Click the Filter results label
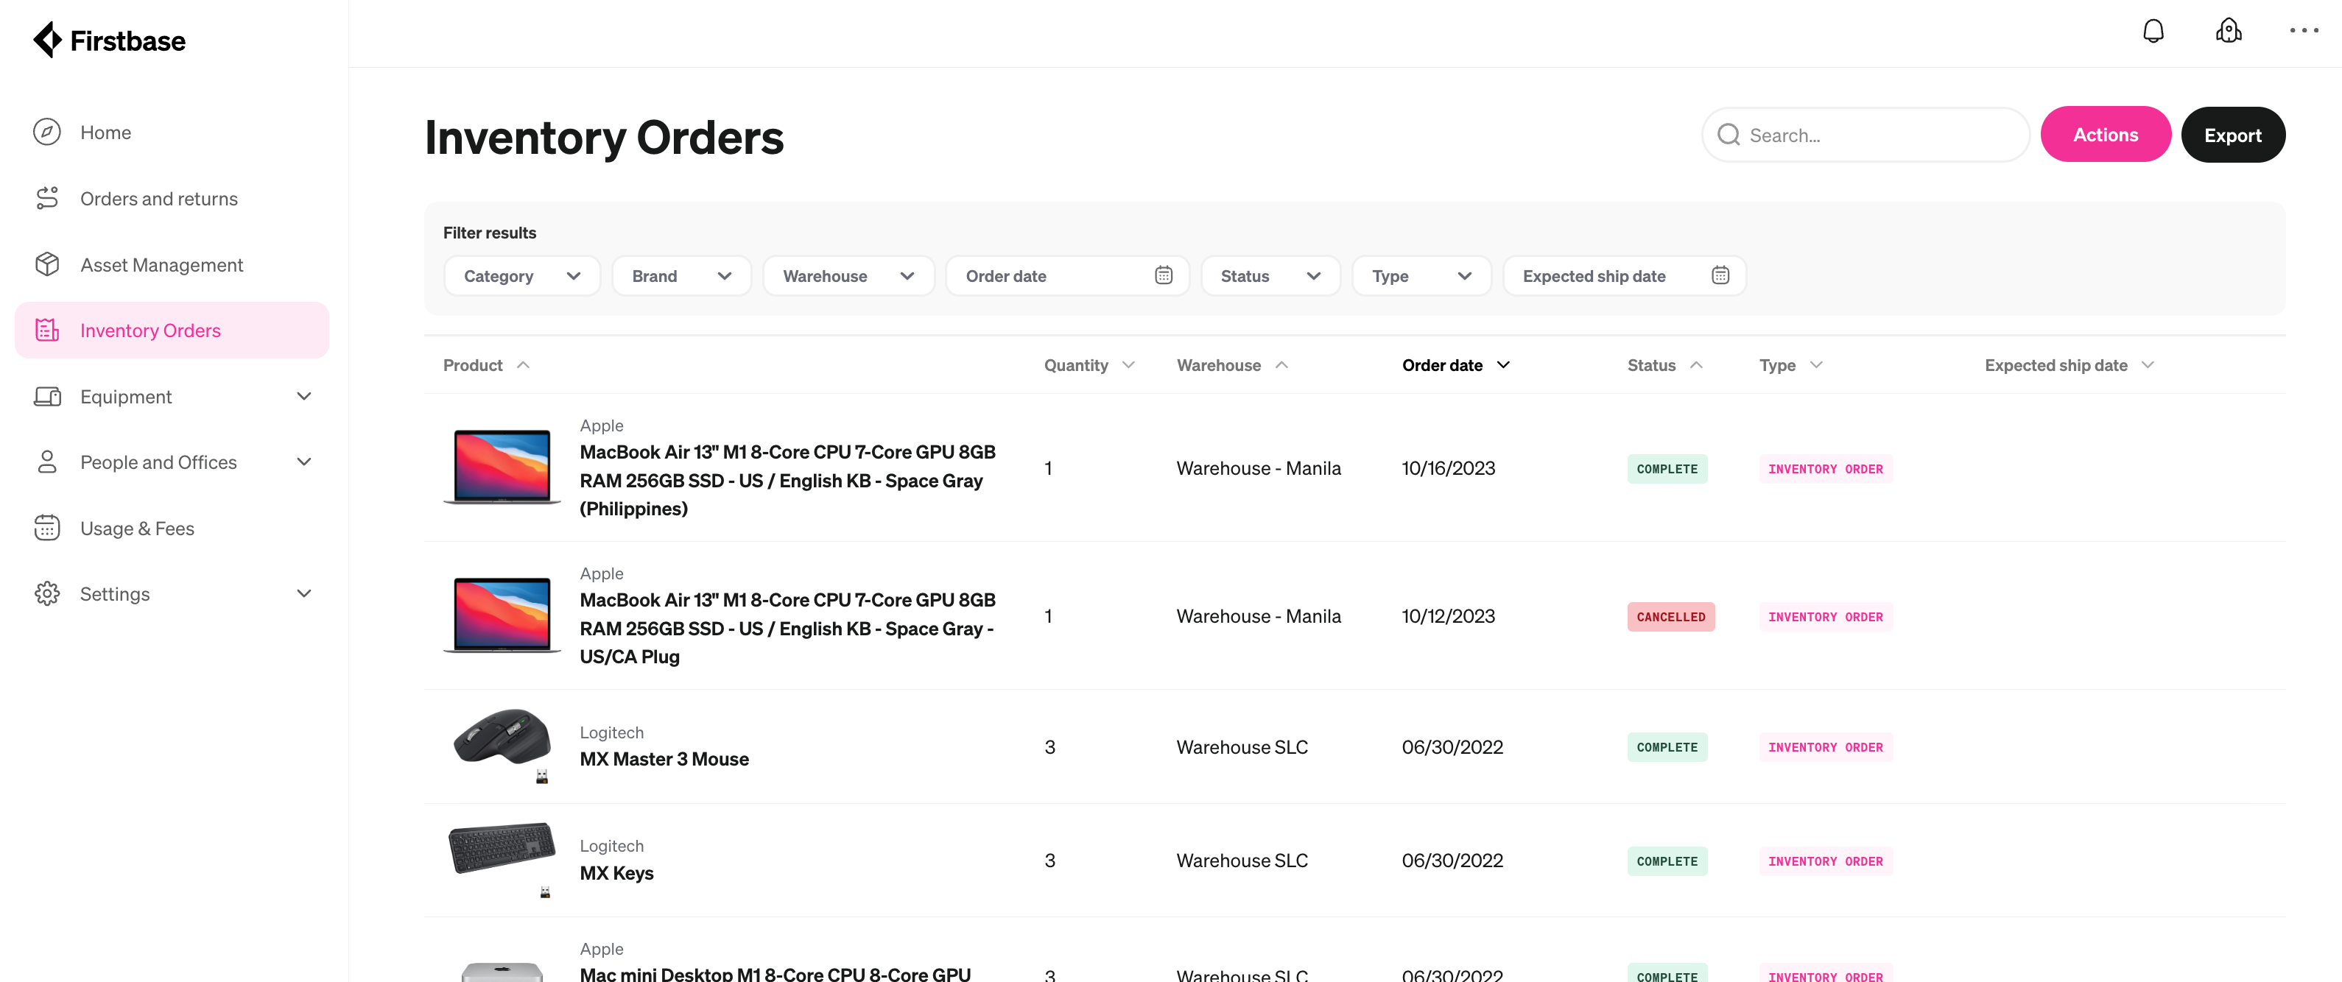 pos(489,233)
